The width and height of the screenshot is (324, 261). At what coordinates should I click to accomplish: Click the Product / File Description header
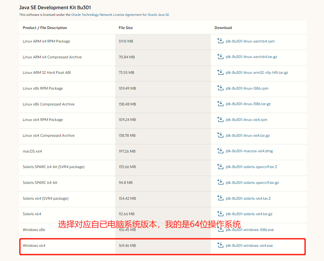(x=45, y=28)
